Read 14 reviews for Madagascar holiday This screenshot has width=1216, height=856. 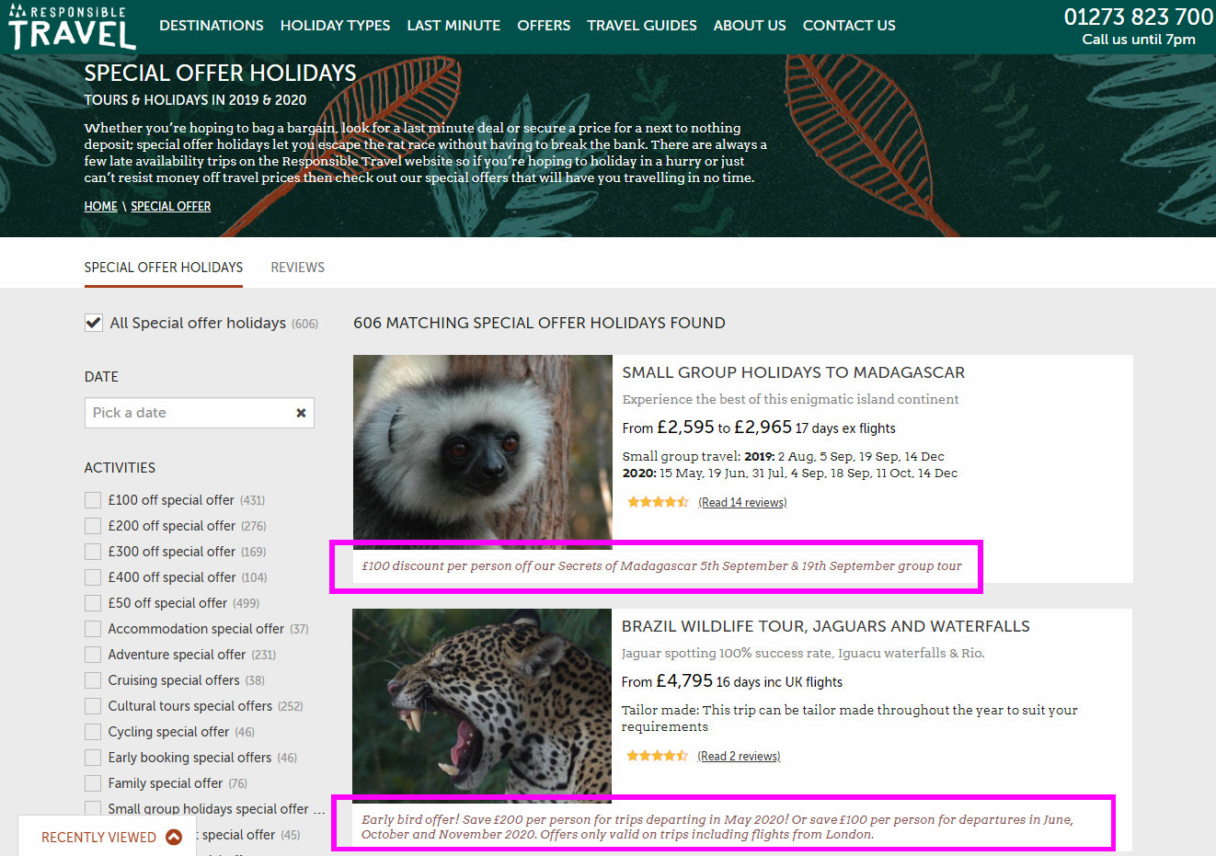coord(742,503)
